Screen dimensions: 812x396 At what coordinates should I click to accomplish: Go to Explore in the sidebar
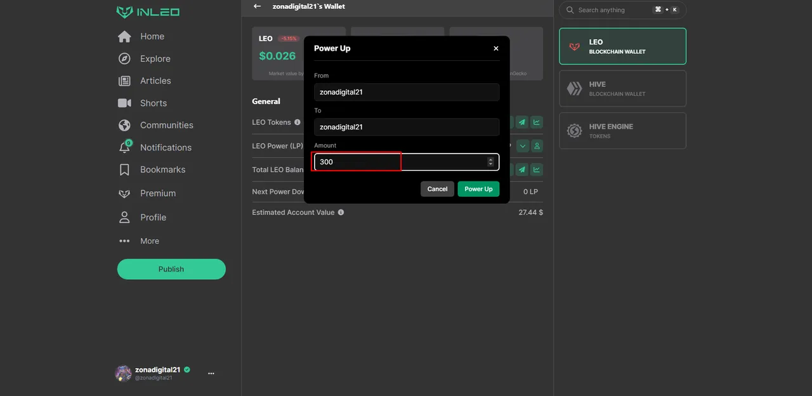click(x=155, y=59)
